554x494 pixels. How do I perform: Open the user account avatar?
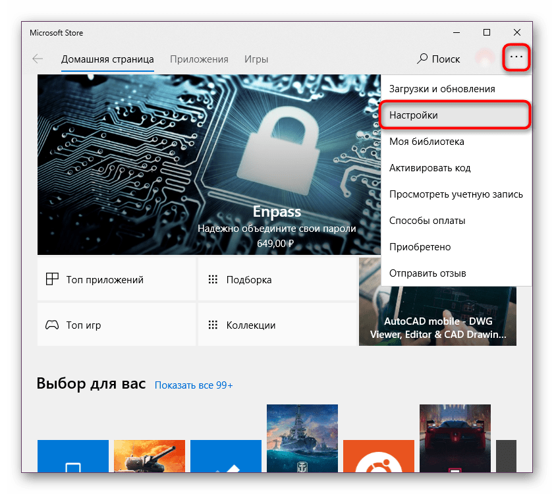click(x=485, y=57)
